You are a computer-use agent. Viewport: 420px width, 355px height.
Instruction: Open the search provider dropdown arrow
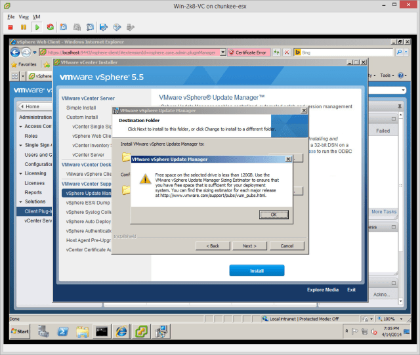[x=406, y=52]
